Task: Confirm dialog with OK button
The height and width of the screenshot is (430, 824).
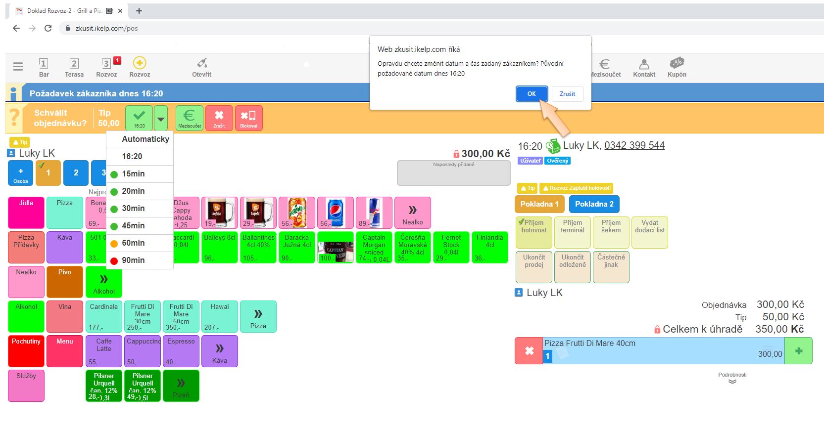Action: tap(532, 94)
